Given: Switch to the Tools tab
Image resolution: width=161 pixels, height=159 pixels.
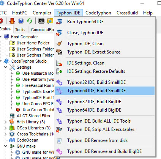Looking at the screenshot, I should (x=20, y=30).
